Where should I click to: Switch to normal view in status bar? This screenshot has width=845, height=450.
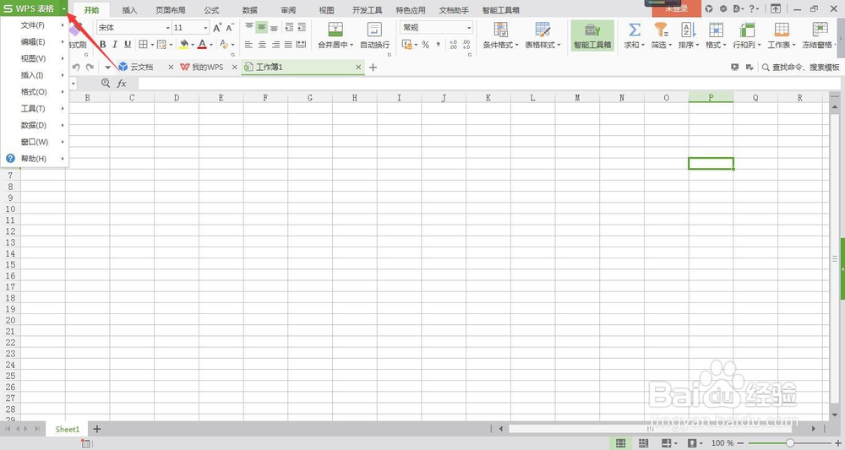point(621,443)
